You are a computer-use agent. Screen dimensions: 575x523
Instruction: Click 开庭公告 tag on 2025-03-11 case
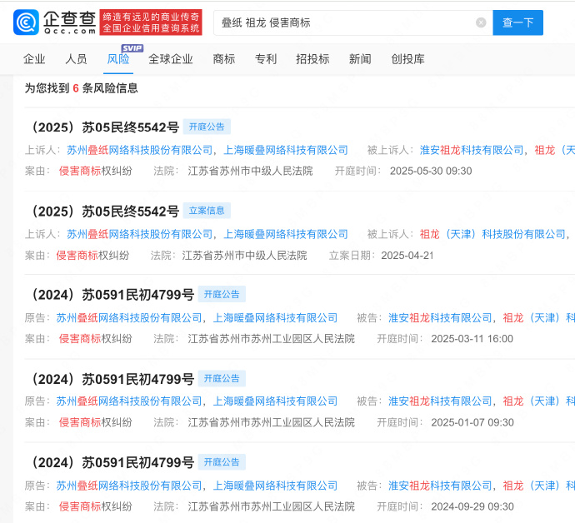pyautogui.click(x=222, y=294)
